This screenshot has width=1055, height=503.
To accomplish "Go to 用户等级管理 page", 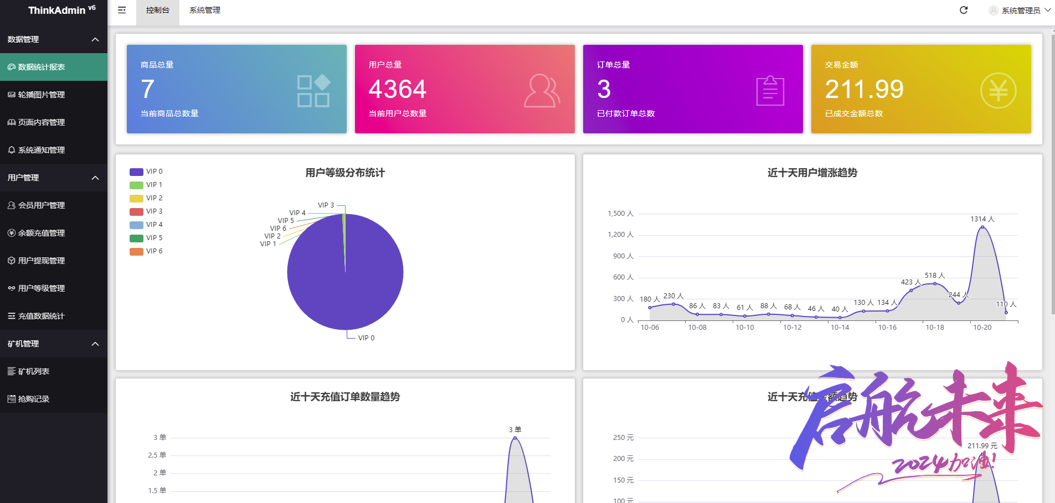I will click(x=54, y=288).
